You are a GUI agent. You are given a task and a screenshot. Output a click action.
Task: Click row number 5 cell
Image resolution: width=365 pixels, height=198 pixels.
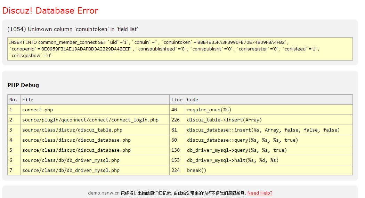click(x=14, y=150)
